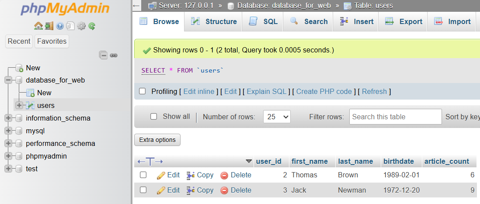
Task: Click the link/unlink main panel icon
Action: click(x=114, y=55)
